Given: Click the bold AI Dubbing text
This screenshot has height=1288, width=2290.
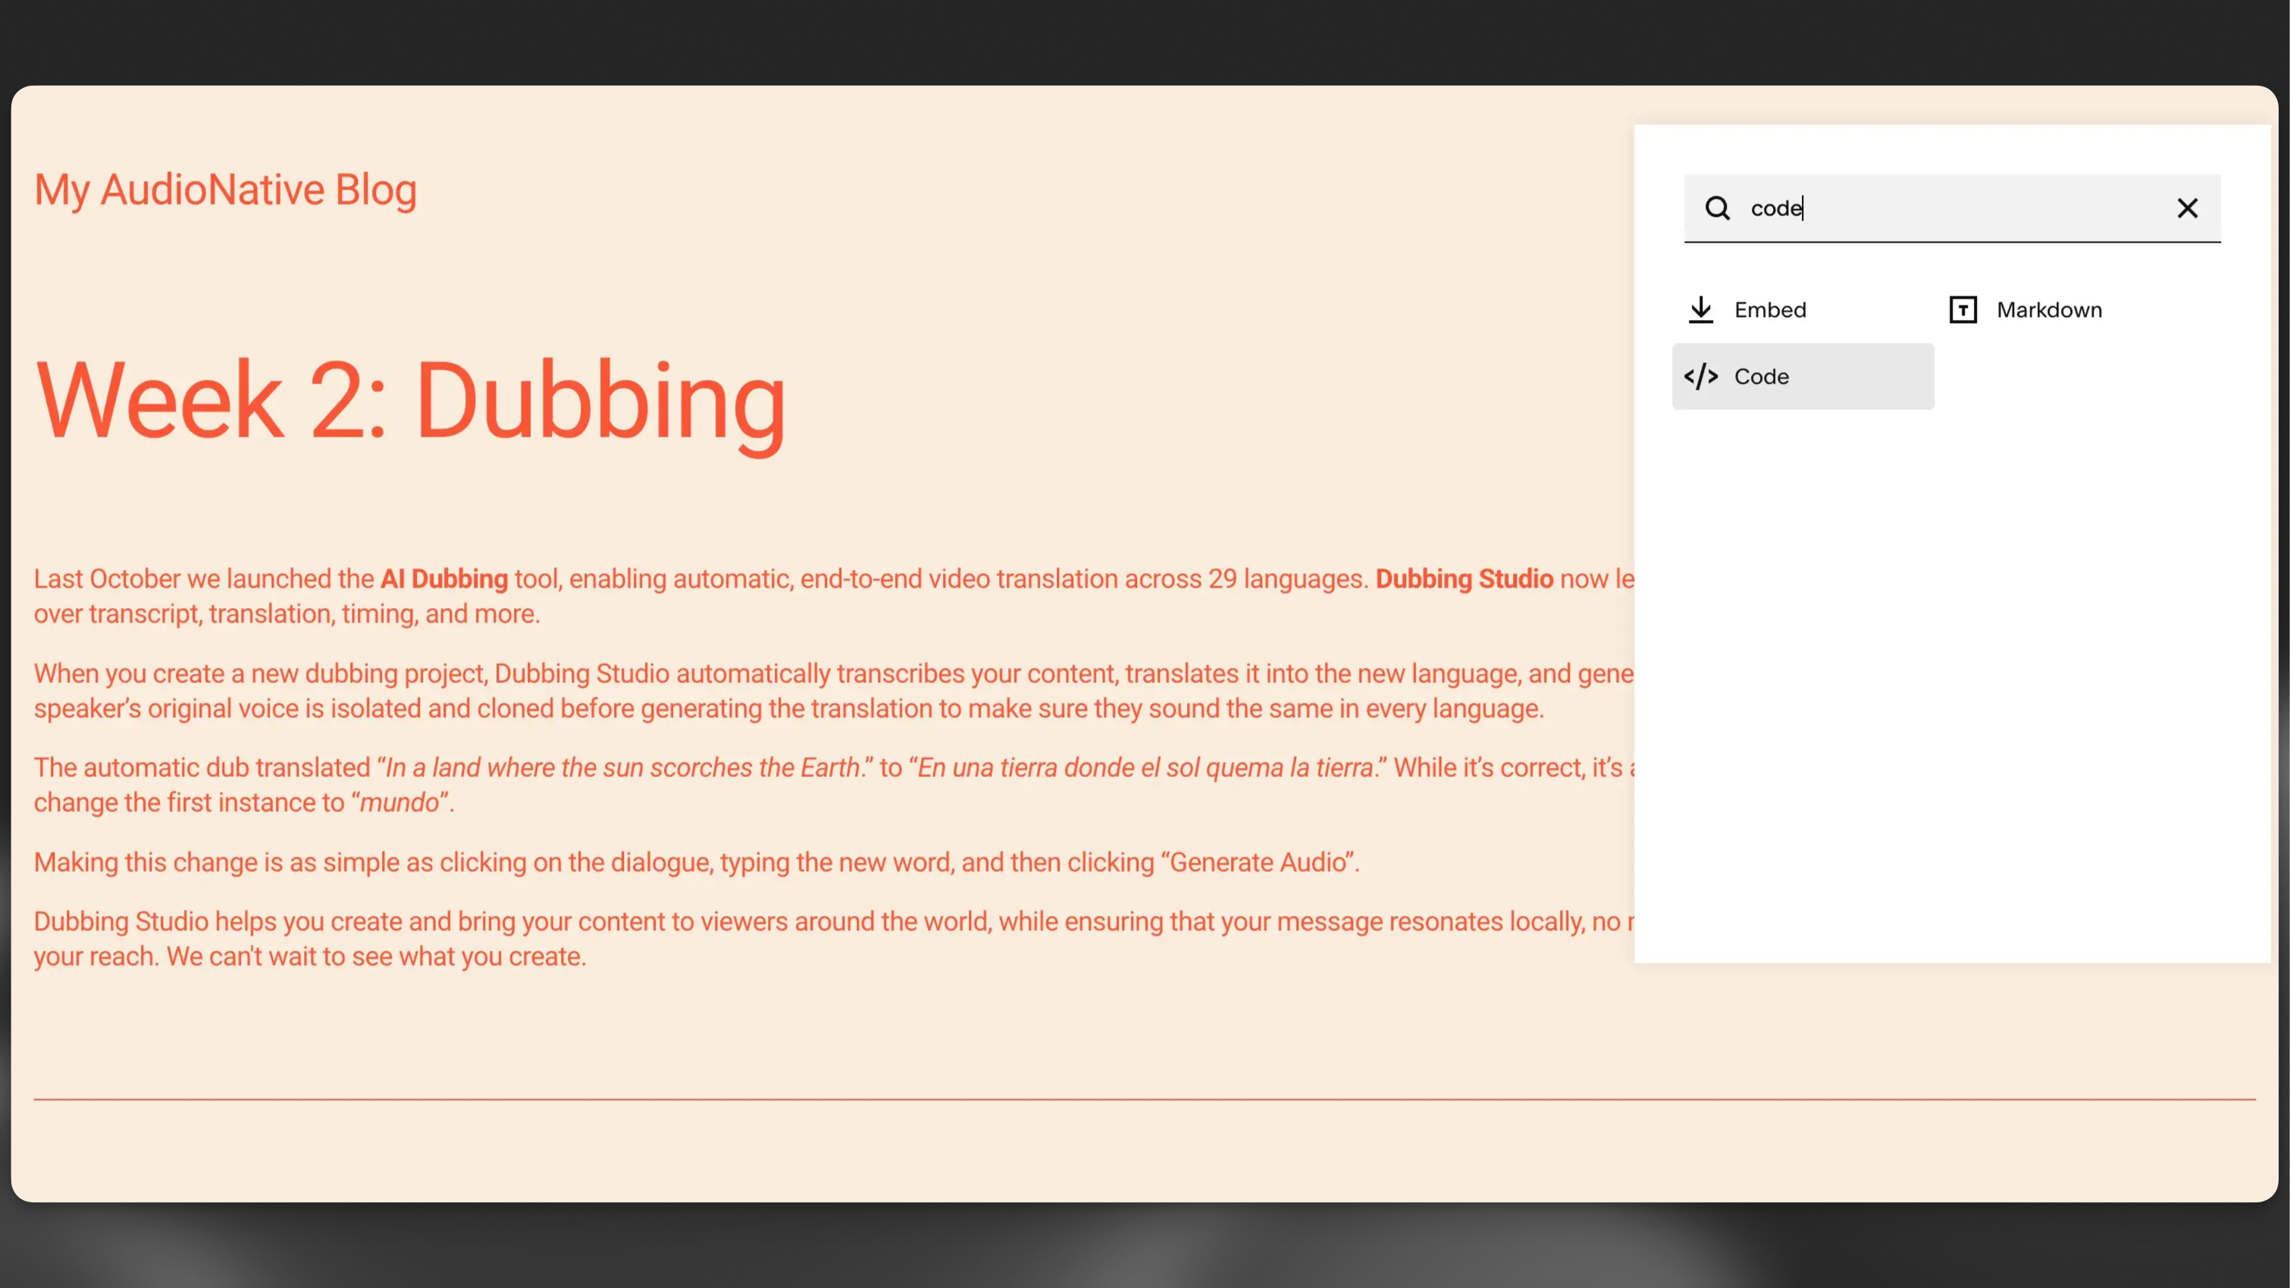Looking at the screenshot, I should pos(443,578).
